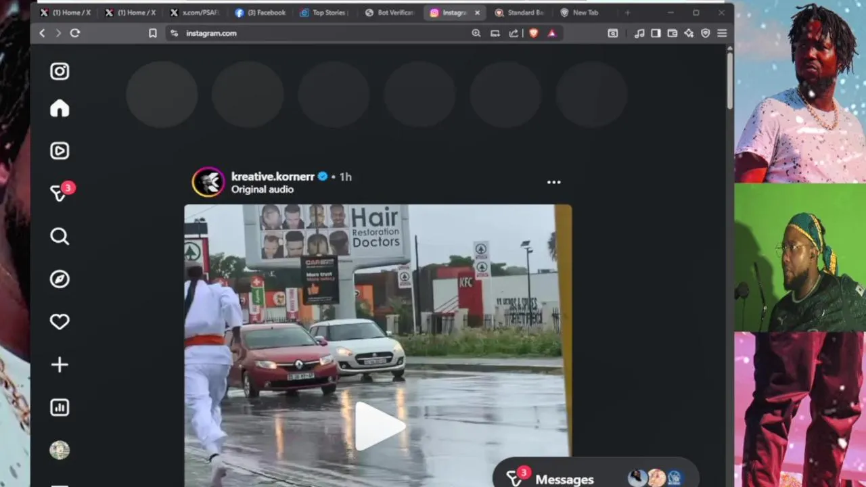Viewport: 866px width, 487px height.
Task: Go back in the browser
Action: [42, 33]
